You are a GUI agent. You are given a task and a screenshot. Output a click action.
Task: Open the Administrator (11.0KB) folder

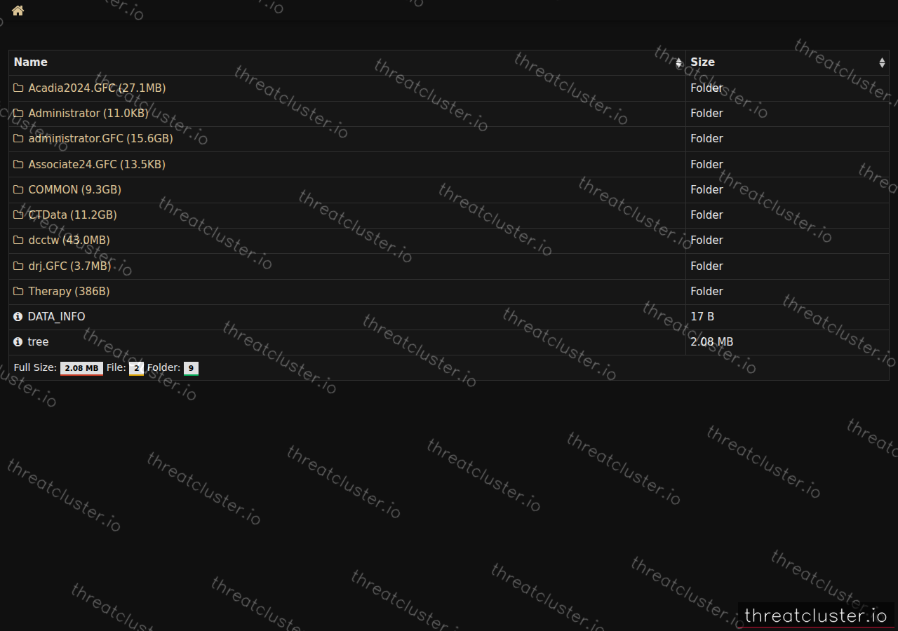[88, 114]
